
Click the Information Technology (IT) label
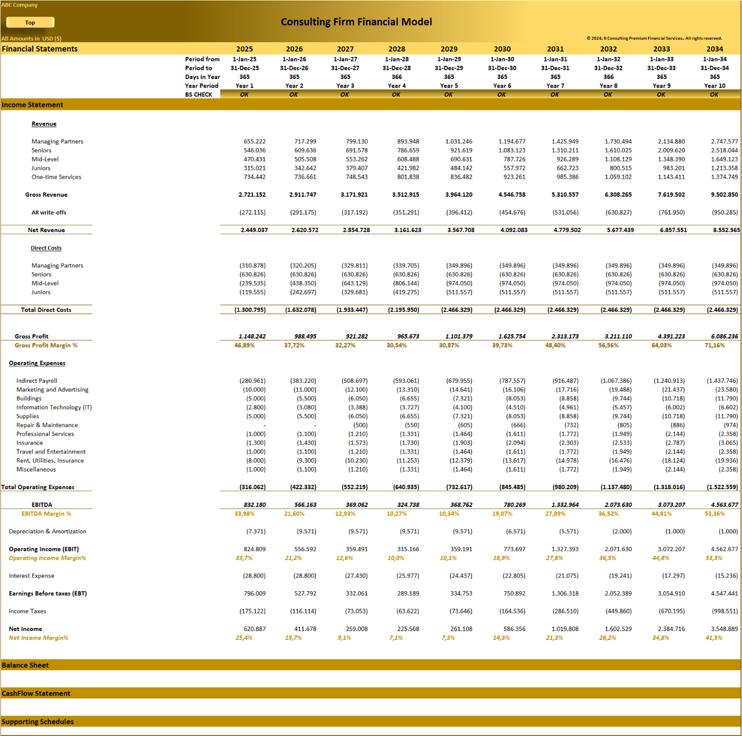click(x=54, y=408)
